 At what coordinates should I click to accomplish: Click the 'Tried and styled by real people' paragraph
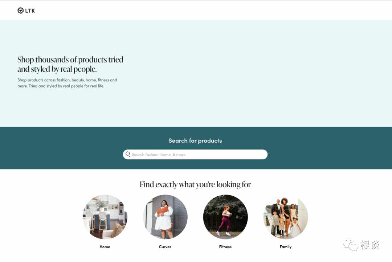coord(67,83)
